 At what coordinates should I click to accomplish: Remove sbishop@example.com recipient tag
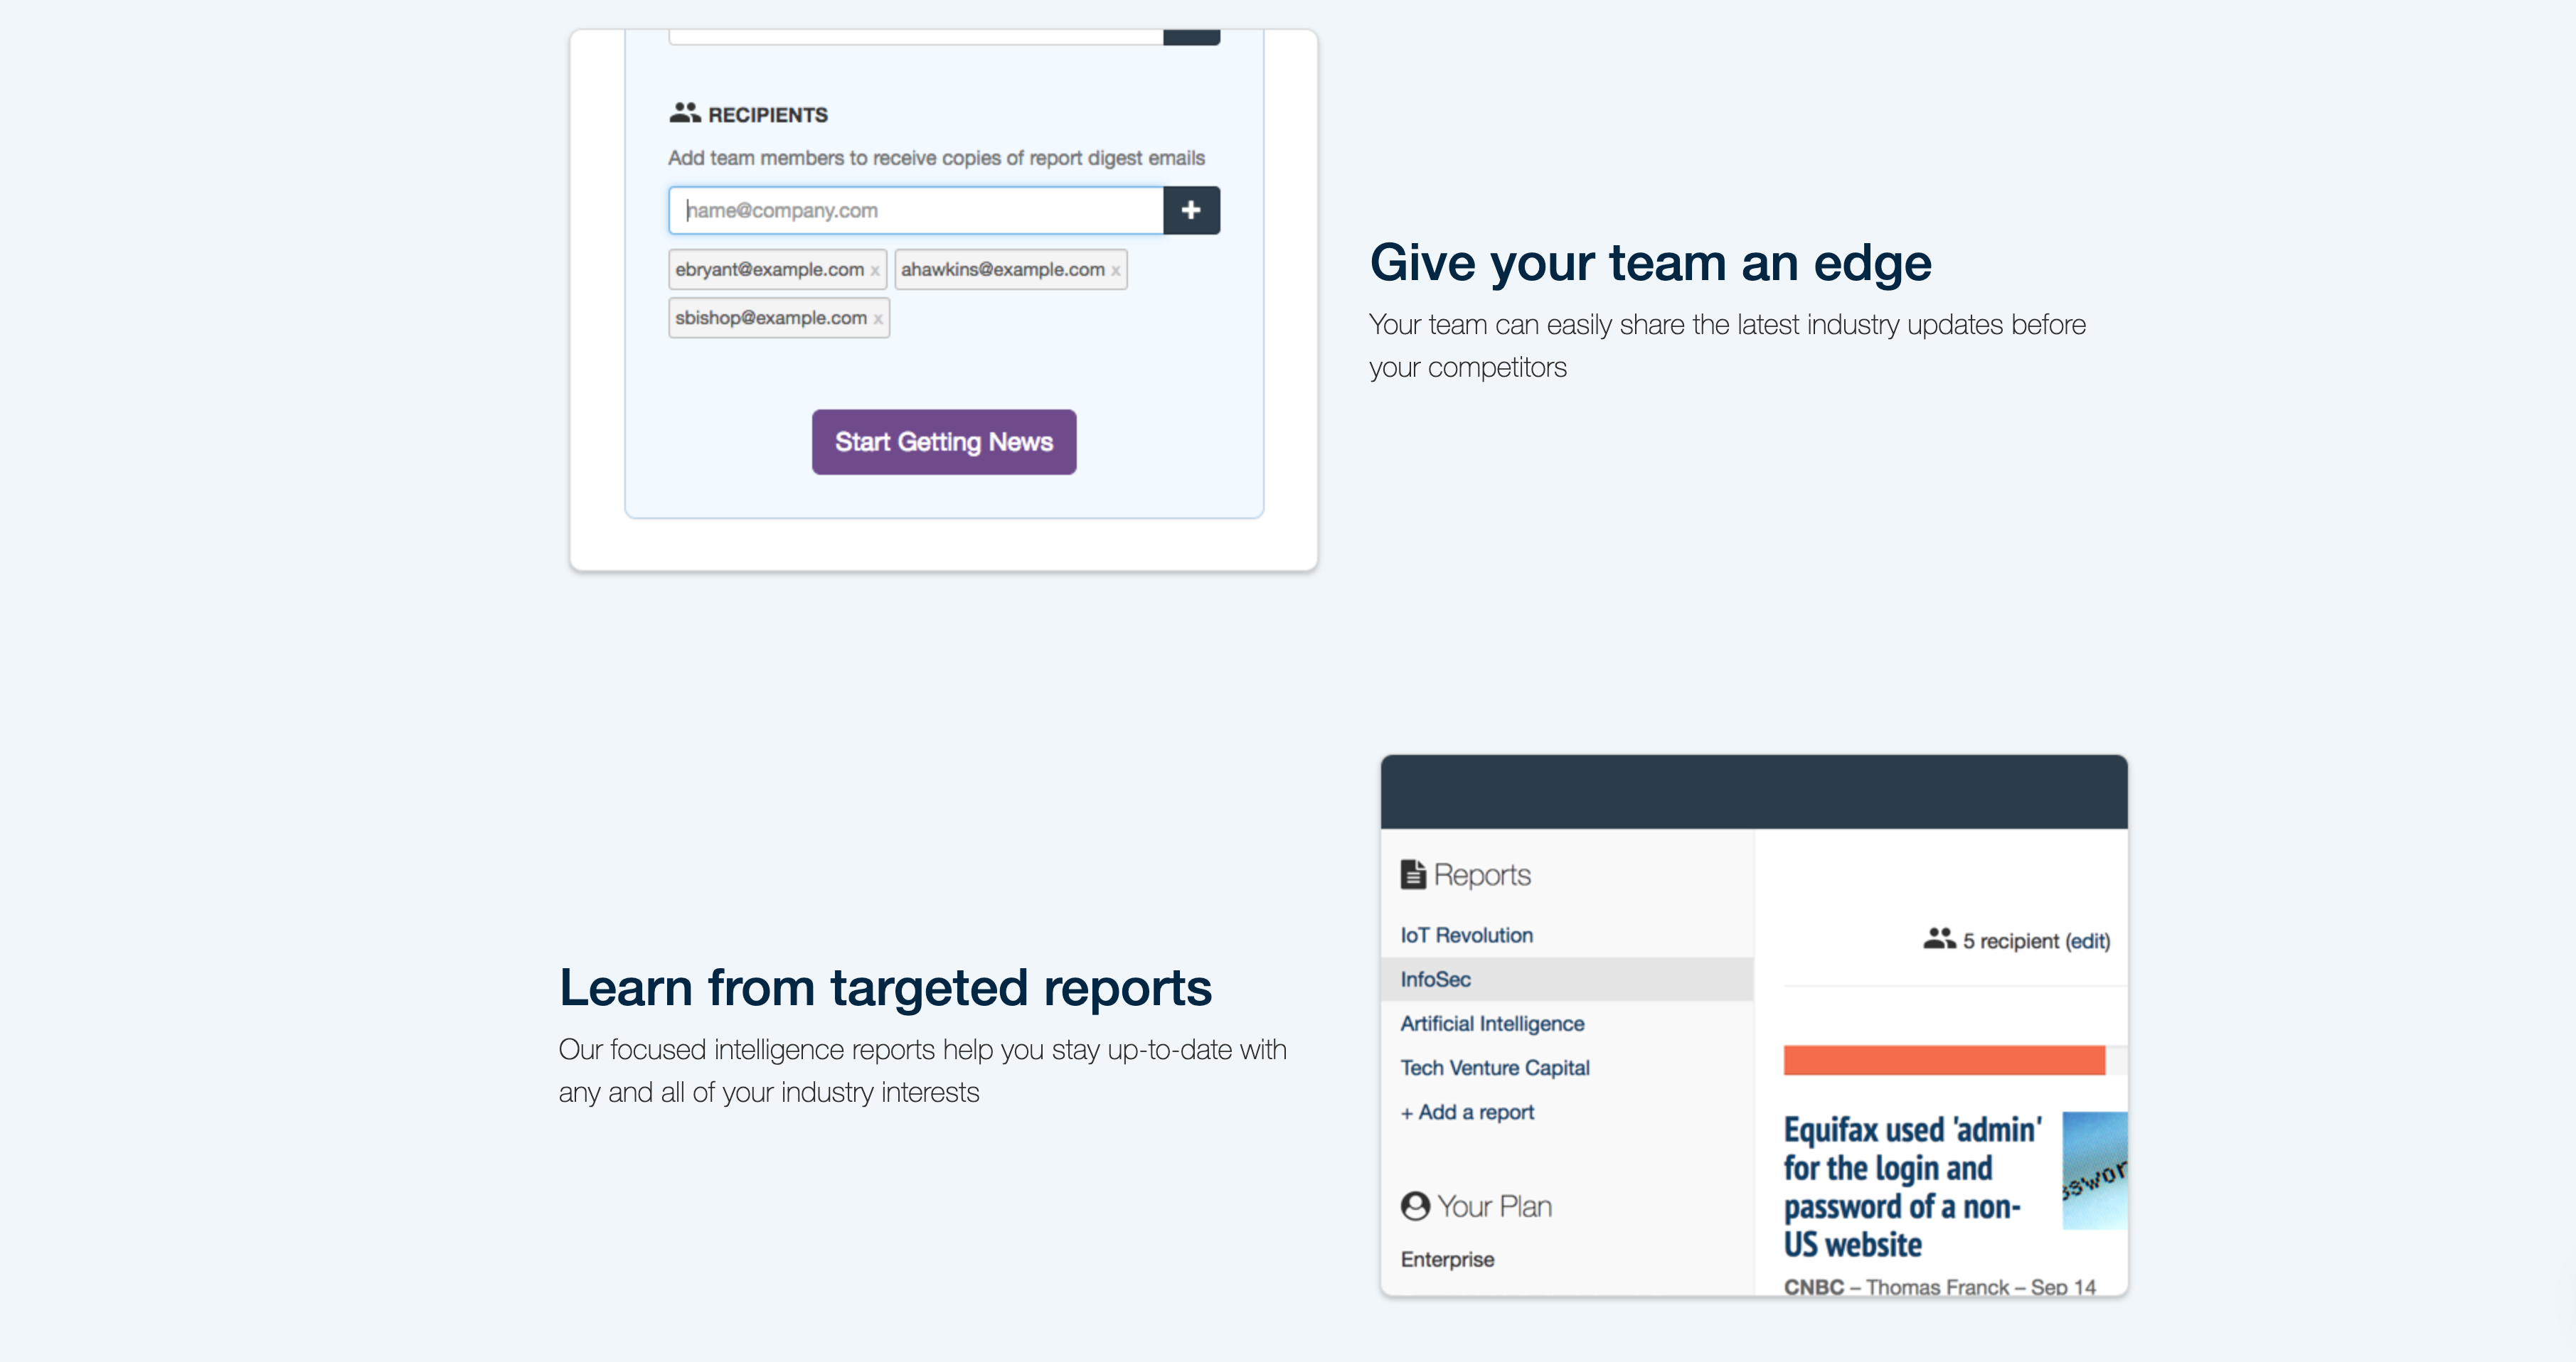pos(878,320)
